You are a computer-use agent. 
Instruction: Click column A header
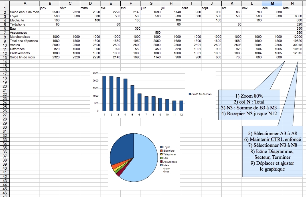[25, 3]
